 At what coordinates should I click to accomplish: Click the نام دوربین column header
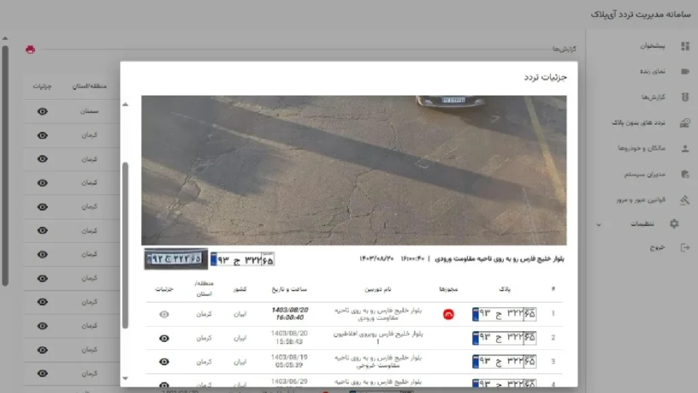(x=378, y=289)
